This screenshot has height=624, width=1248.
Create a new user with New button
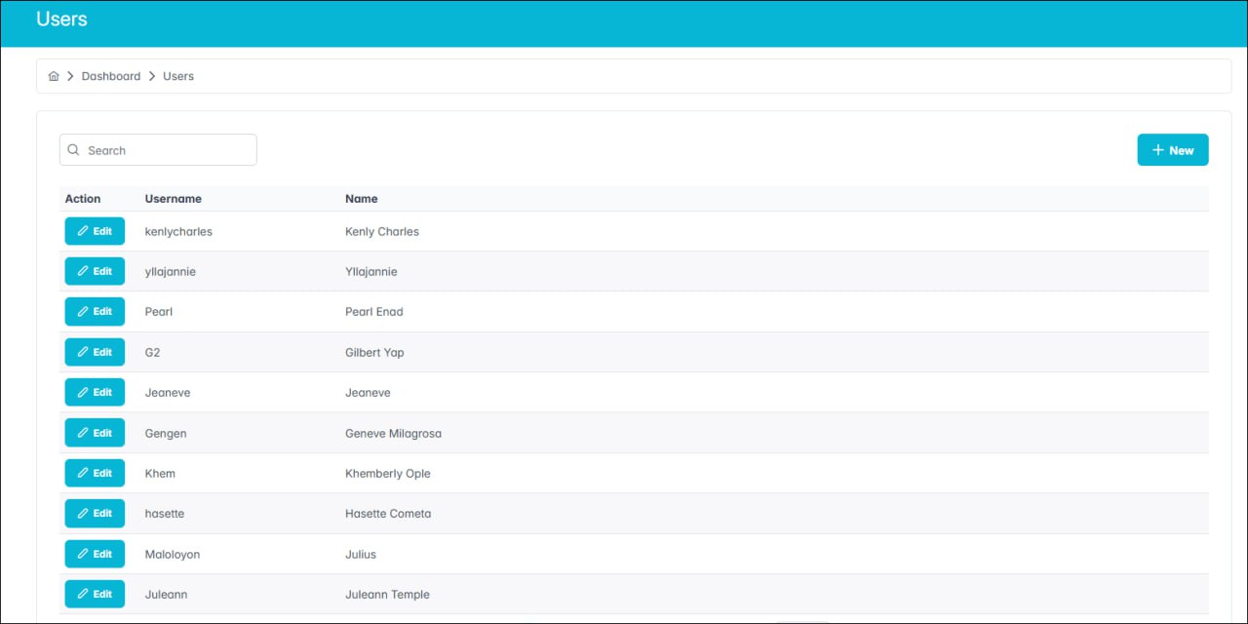click(1172, 150)
